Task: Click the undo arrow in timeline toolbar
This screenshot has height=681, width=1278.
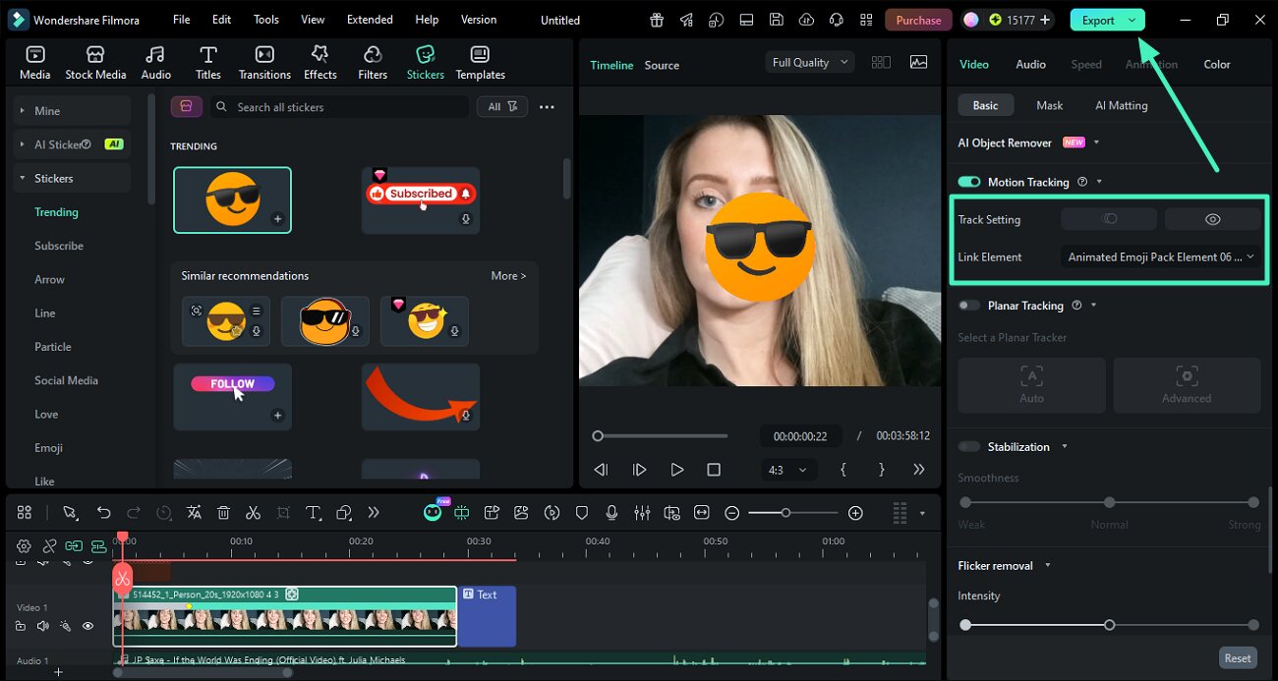Action: (103, 512)
